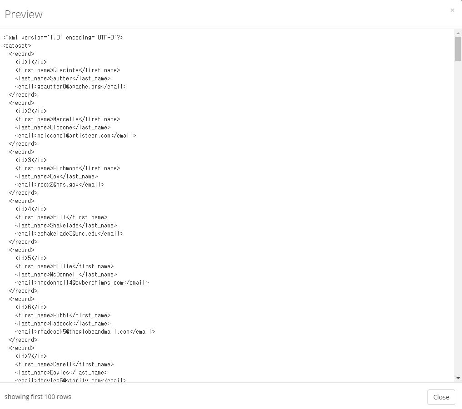This screenshot has width=462, height=409.
Task: Click the eshakelade3@unc.edu email line
Action: (69, 233)
